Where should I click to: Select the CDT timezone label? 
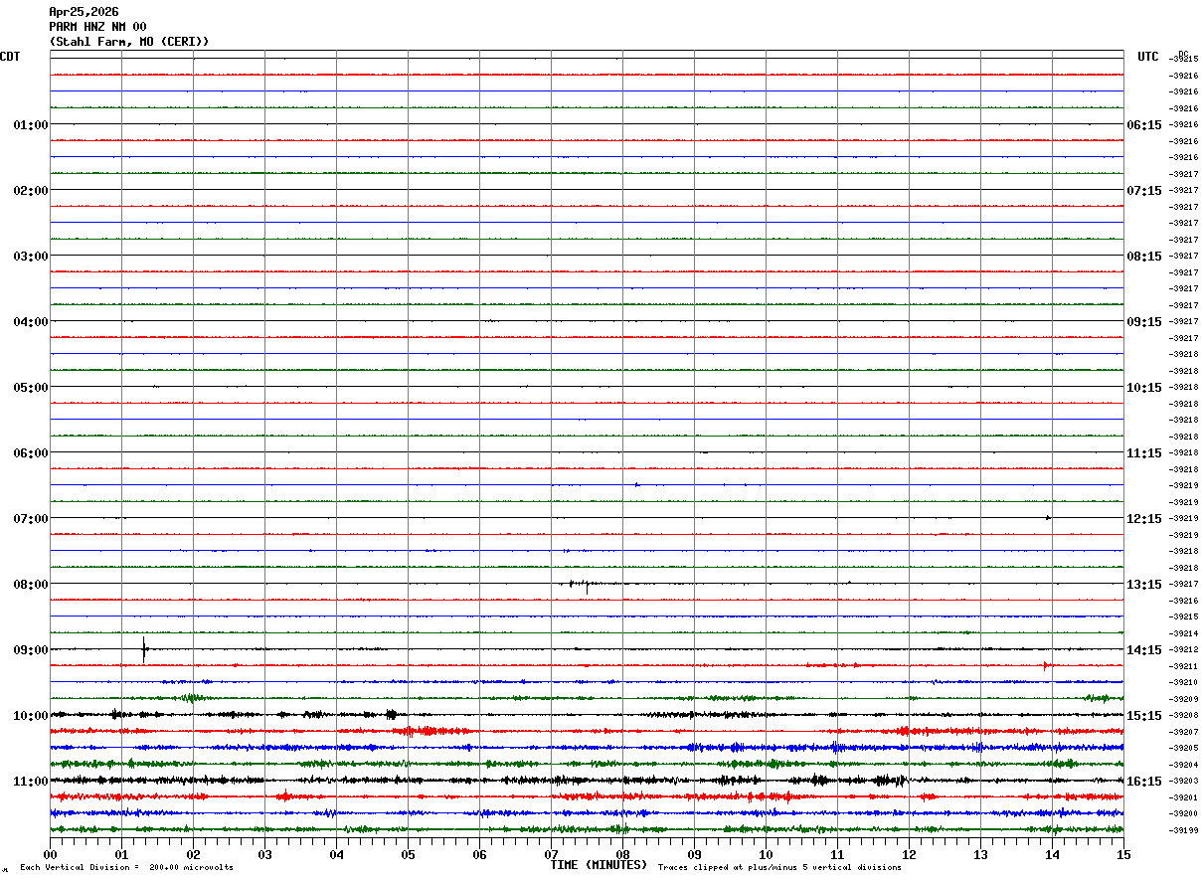pyautogui.click(x=10, y=57)
